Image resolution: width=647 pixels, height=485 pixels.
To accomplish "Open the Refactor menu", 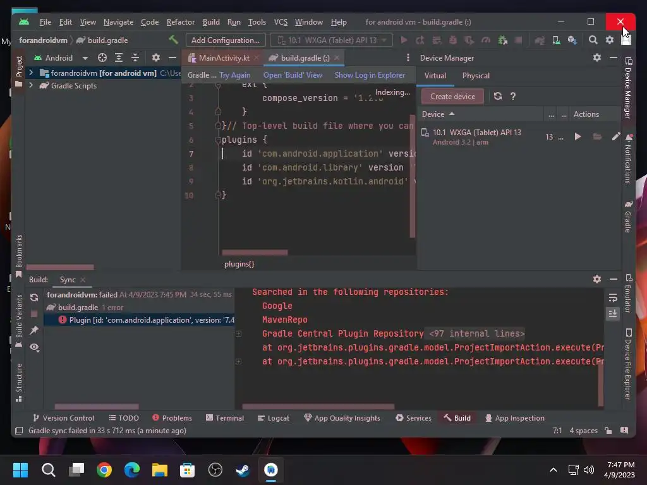I will click(180, 22).
